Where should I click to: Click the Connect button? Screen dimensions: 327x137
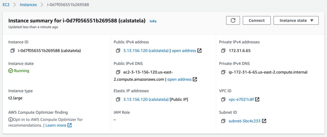pyautogui.click(x=257, y=20)
